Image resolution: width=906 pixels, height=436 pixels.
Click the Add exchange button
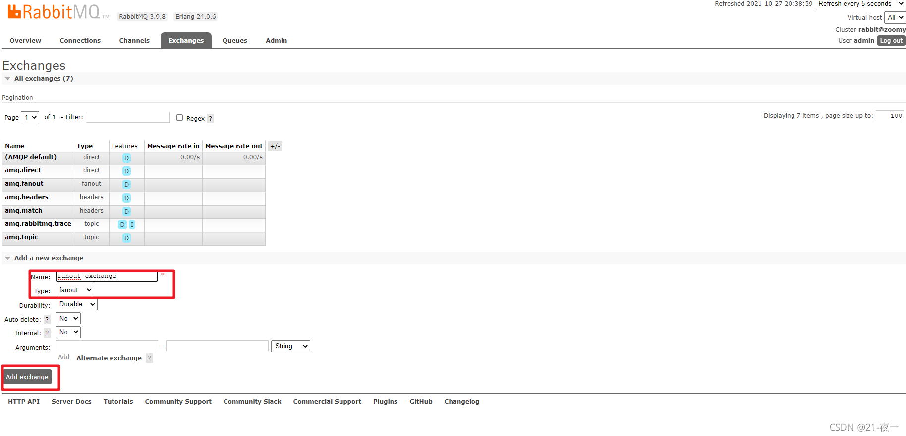(27, 377)
